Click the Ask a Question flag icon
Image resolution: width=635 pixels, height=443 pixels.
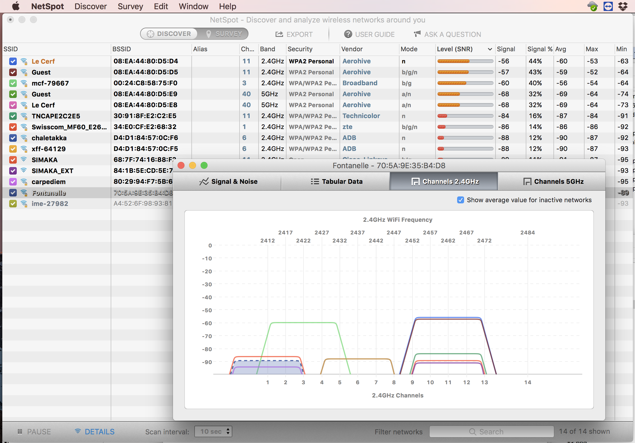[x=417, y=34]
